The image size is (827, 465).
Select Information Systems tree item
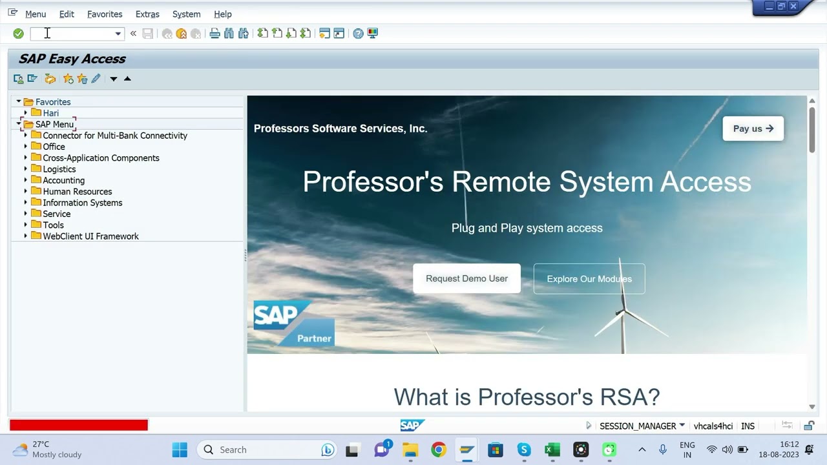point(82,203)
